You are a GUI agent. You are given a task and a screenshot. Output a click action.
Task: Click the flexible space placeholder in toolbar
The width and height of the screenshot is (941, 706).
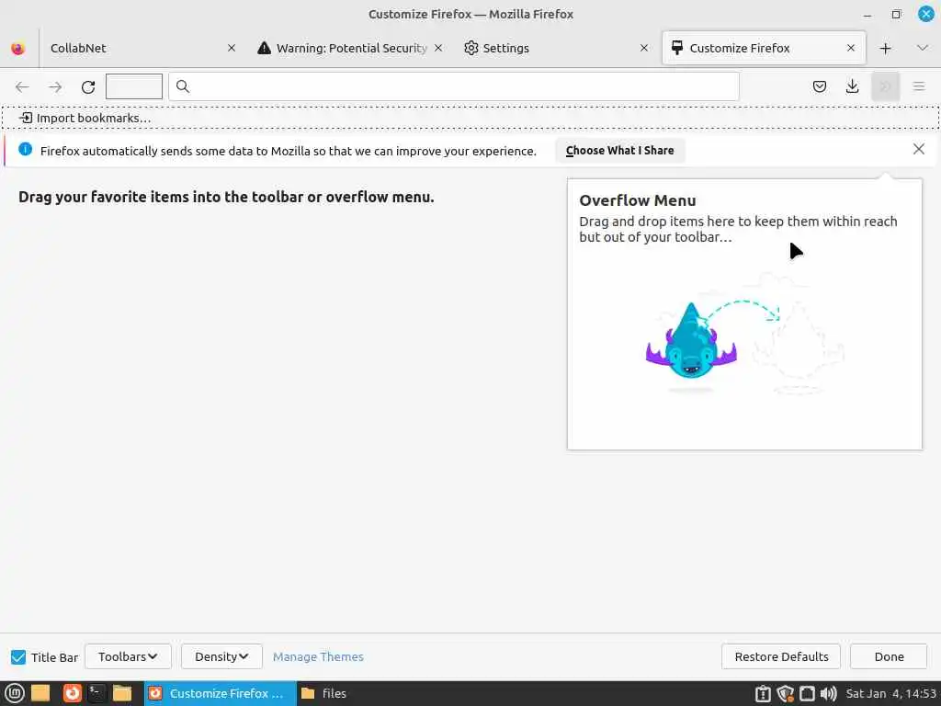(x=134, y=86)
